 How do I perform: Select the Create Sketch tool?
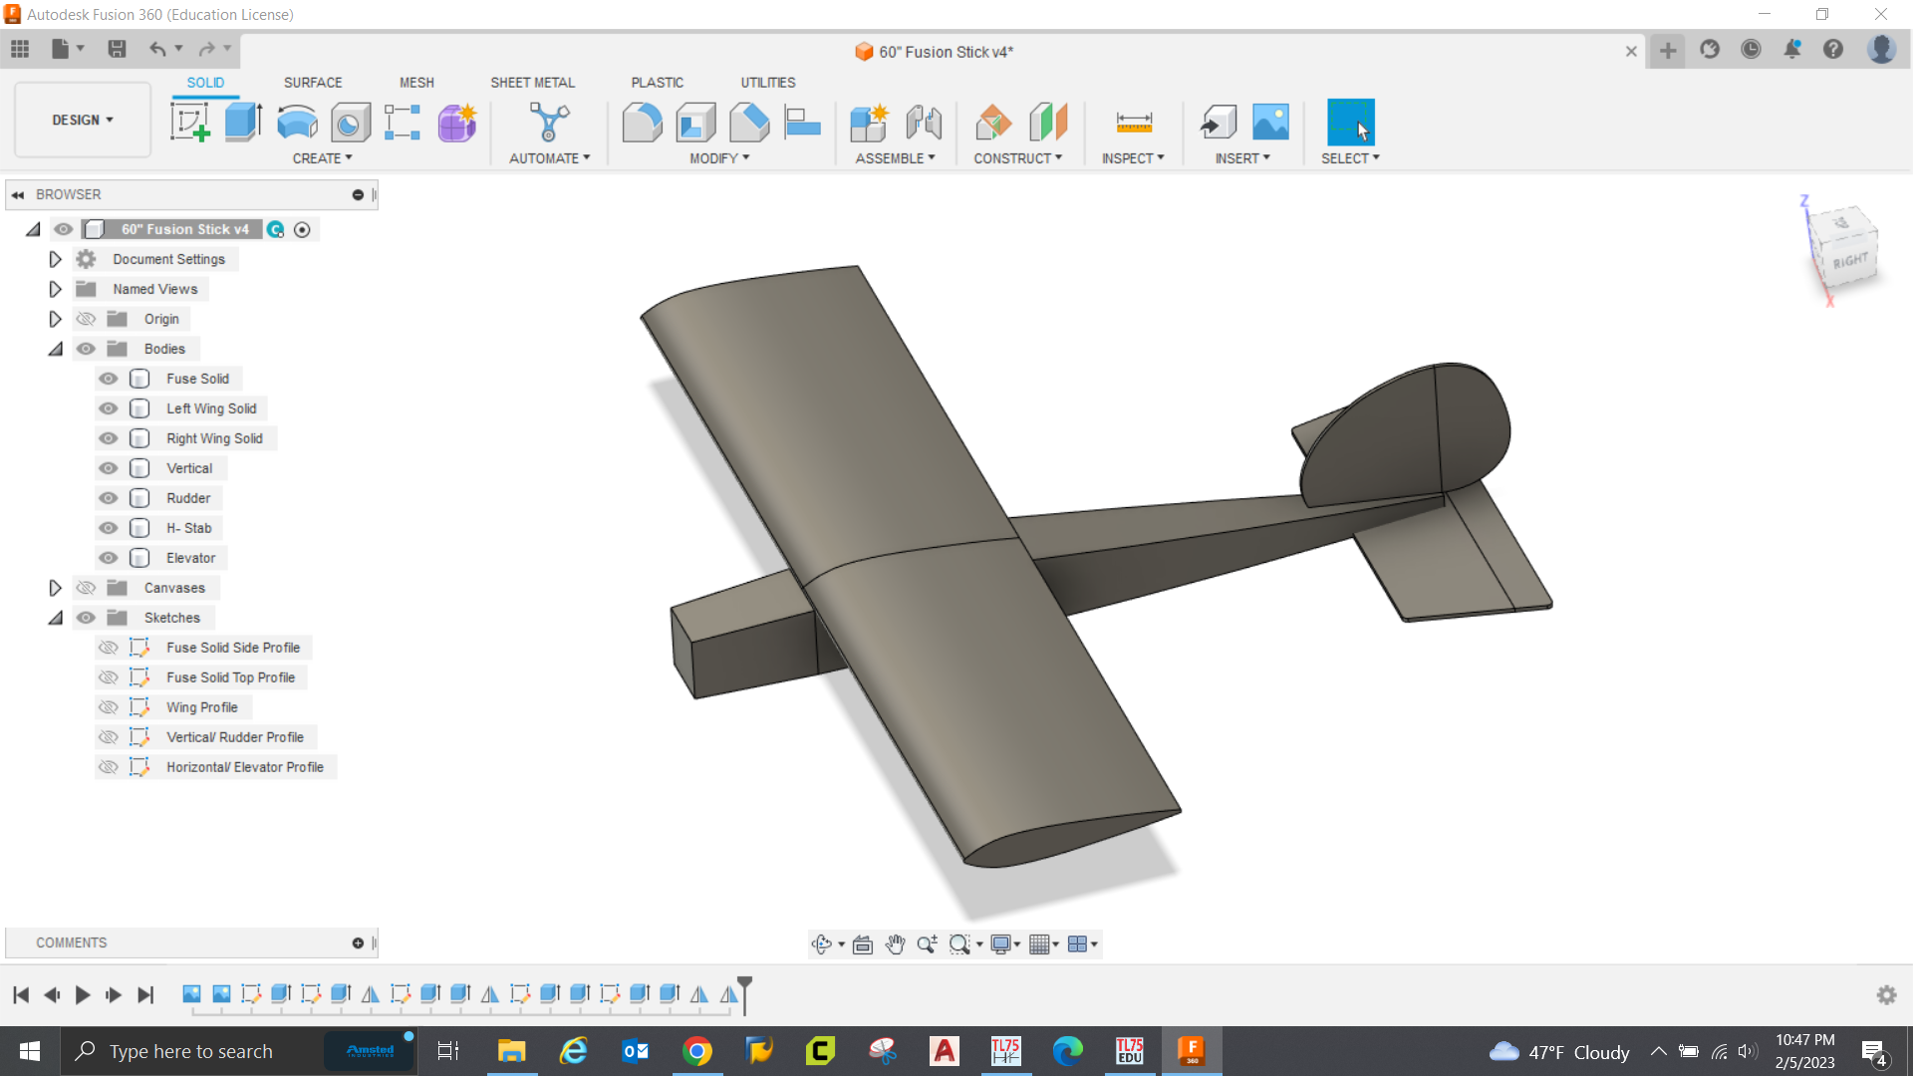(x=191, y=121)
